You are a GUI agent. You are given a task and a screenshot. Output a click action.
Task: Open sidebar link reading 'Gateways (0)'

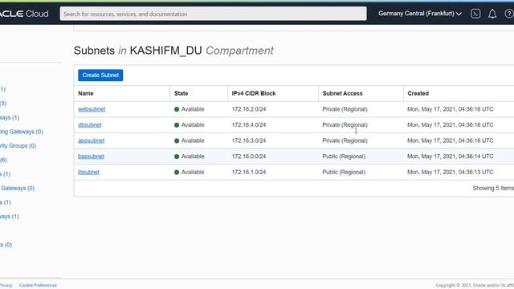pyautogui.click(x=18, y=188)
